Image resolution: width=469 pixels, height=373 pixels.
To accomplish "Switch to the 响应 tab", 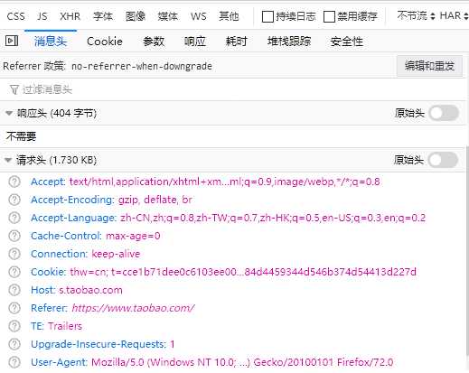I will coord(195,42).
